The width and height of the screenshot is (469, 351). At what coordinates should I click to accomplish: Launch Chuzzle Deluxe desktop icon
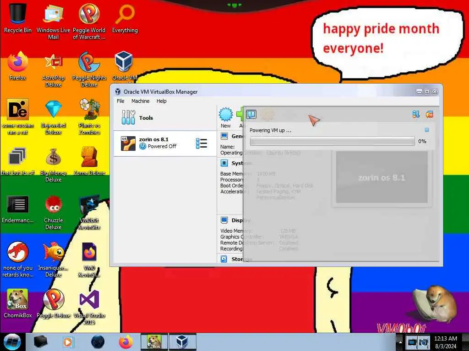click(x=53, y=212)
